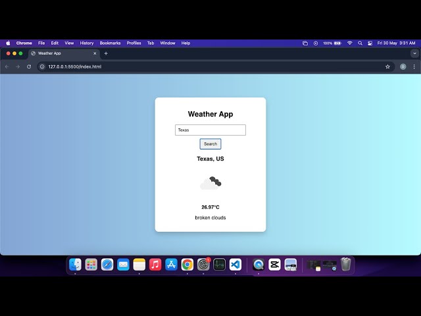The width and height of the screenshot is (421, 316).
Task: Click the battery status icon
Action: pyautogui.click(x=337, y=43)
